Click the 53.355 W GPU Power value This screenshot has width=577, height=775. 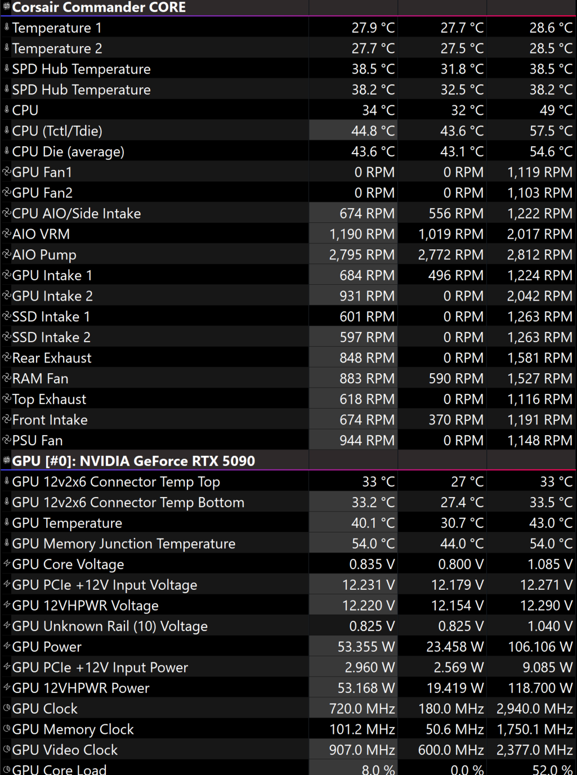point(366,647)
